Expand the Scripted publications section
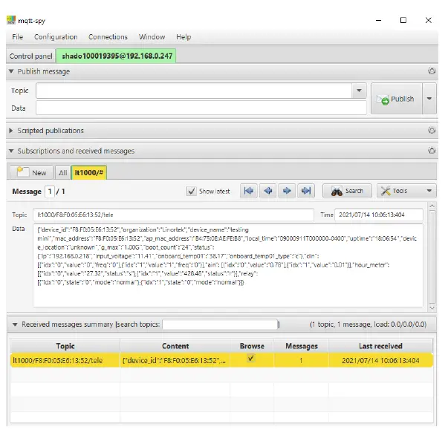 tap(11, 131)
